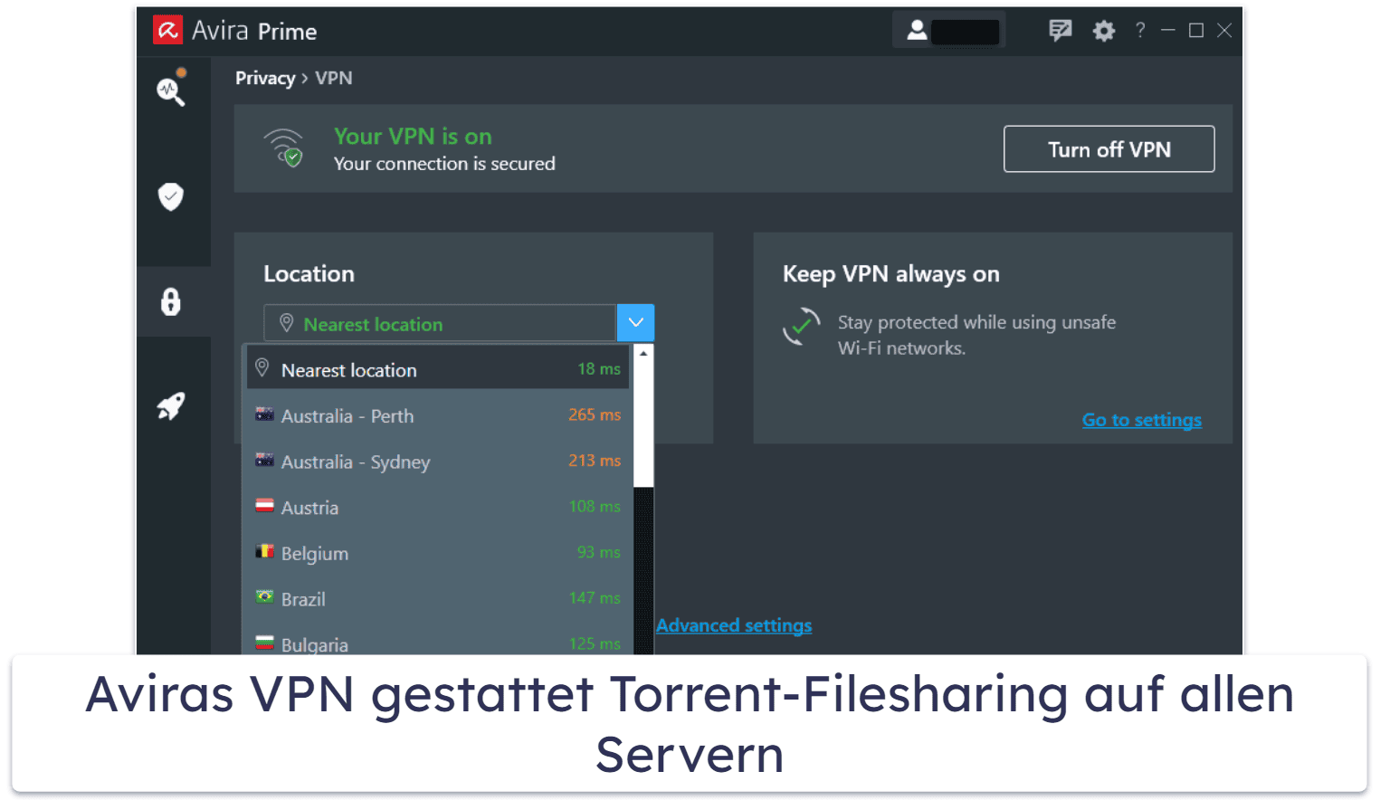Select Nearest location from the list
This screenshot has height=800, width=1380.
click(x=438, y=369)
